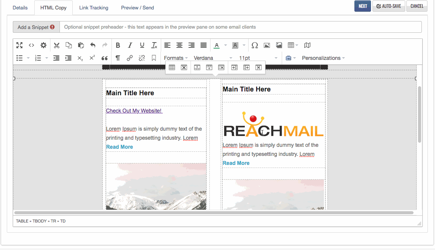This screenshot has height=250, width=435.
Task: Open the text color picker arrow
Action: 226,45
